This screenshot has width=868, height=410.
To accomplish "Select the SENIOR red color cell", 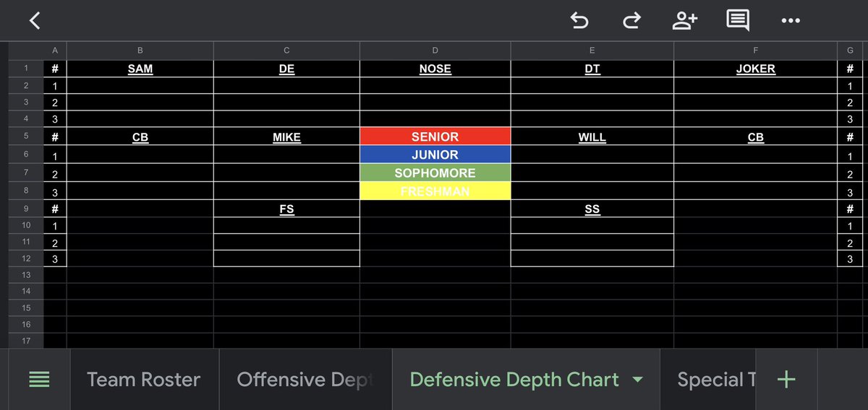I will (x=435, y=136).
